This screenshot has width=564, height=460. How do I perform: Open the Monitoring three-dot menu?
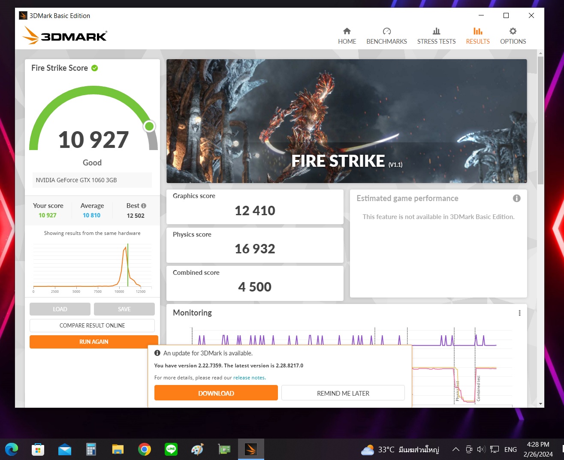tap(519, 313)
